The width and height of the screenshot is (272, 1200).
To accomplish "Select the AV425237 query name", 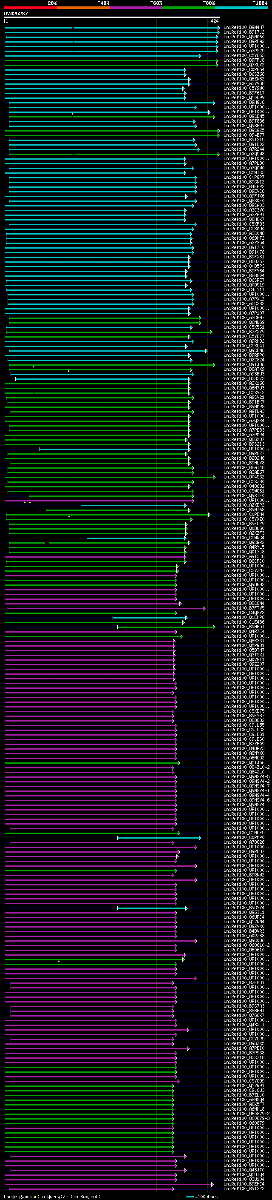I will (16, 14).
